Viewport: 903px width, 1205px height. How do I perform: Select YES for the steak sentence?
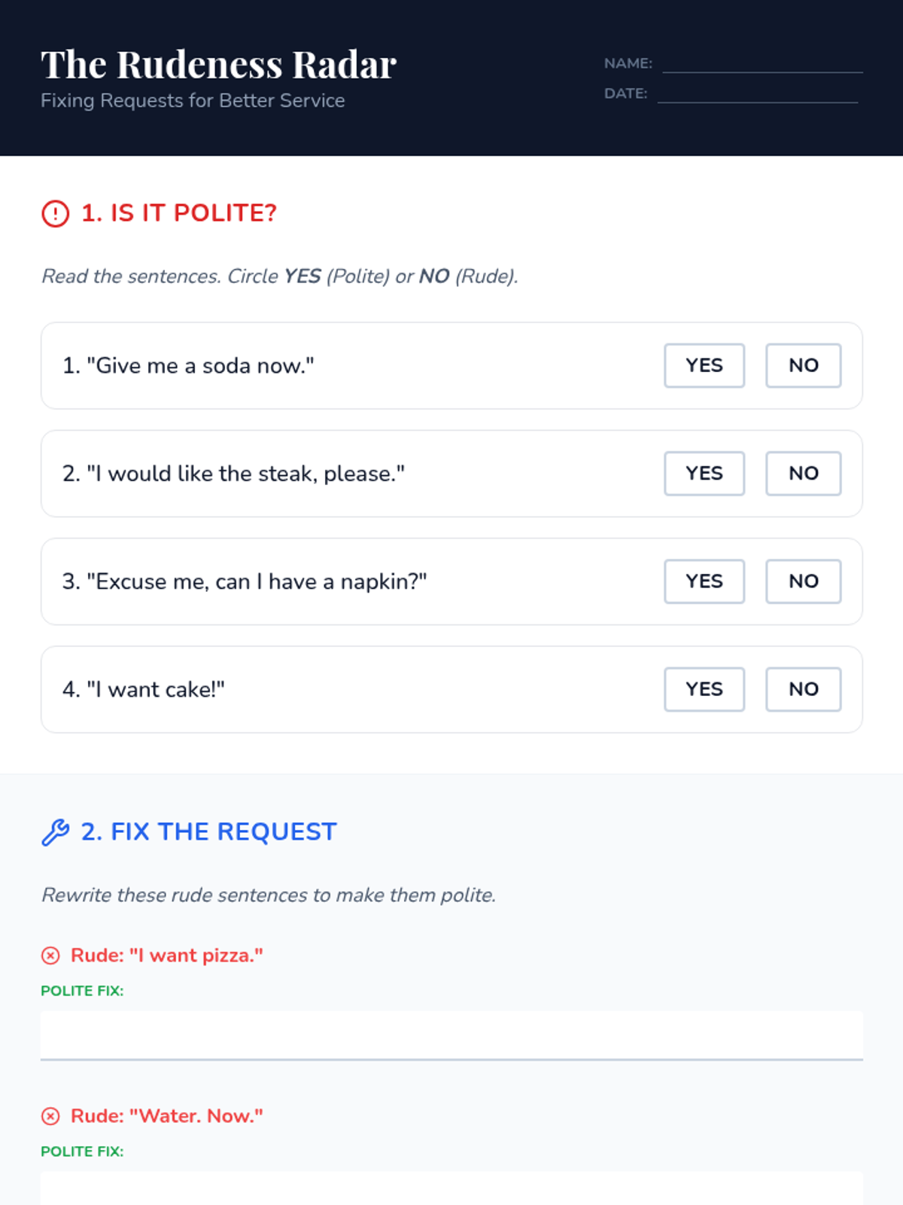704,474
